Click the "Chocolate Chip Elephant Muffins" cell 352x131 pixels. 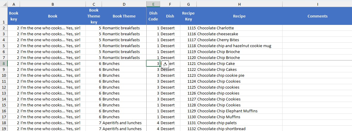tap(227, 111)
